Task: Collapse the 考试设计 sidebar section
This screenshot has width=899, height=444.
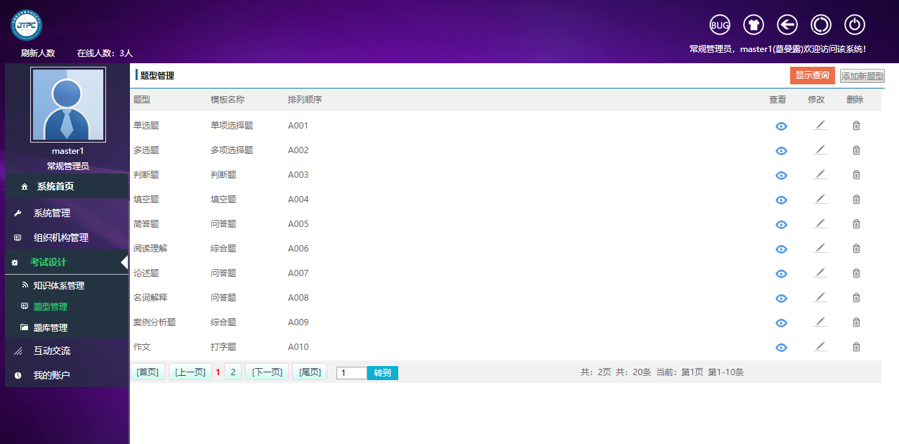Action: 48,263
